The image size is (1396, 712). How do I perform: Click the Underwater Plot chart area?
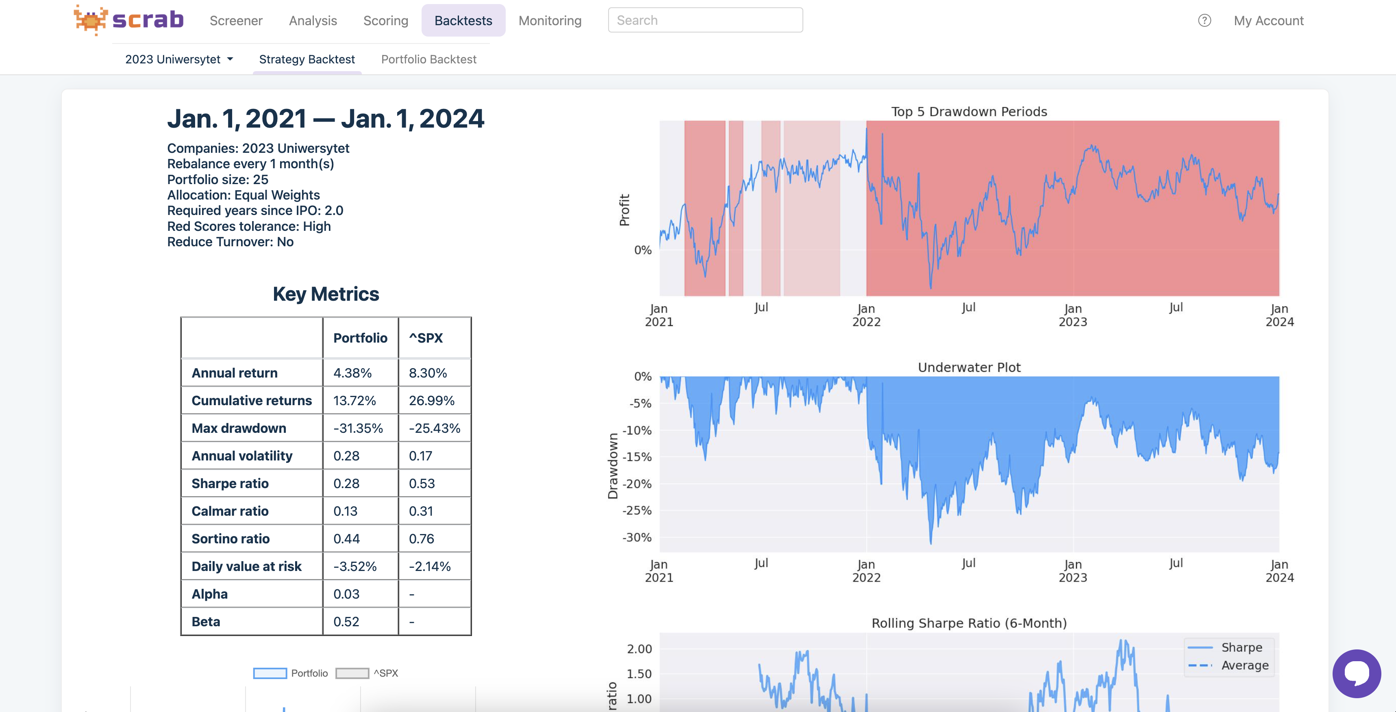coord(969,463)
